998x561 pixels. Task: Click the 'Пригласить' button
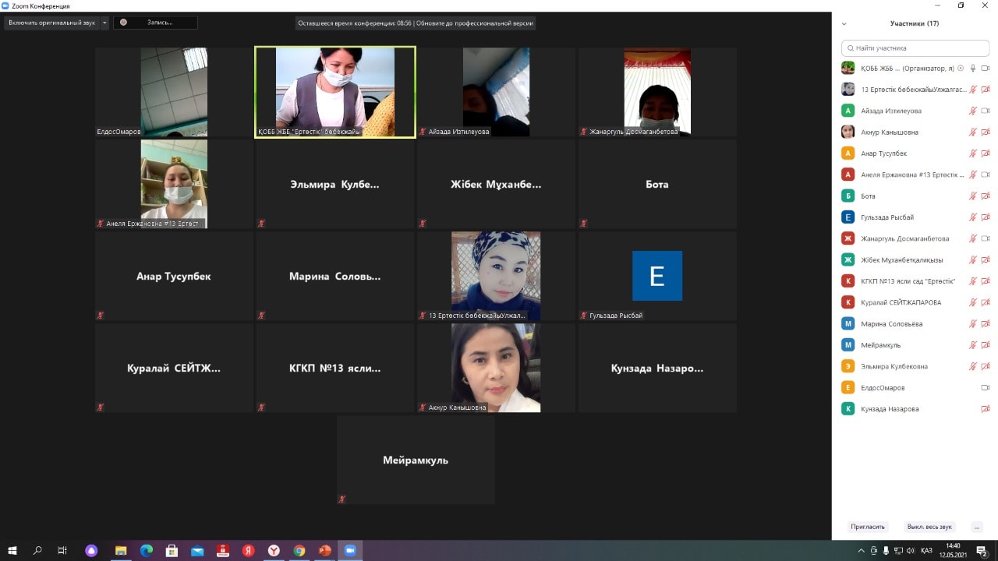tap(868, 527)
